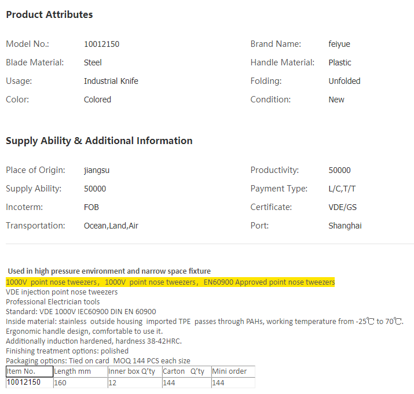Click the brand name feiyue
The height and width of the screenshot is (394, 414).
pyautogui.click(x=339, y=44)
